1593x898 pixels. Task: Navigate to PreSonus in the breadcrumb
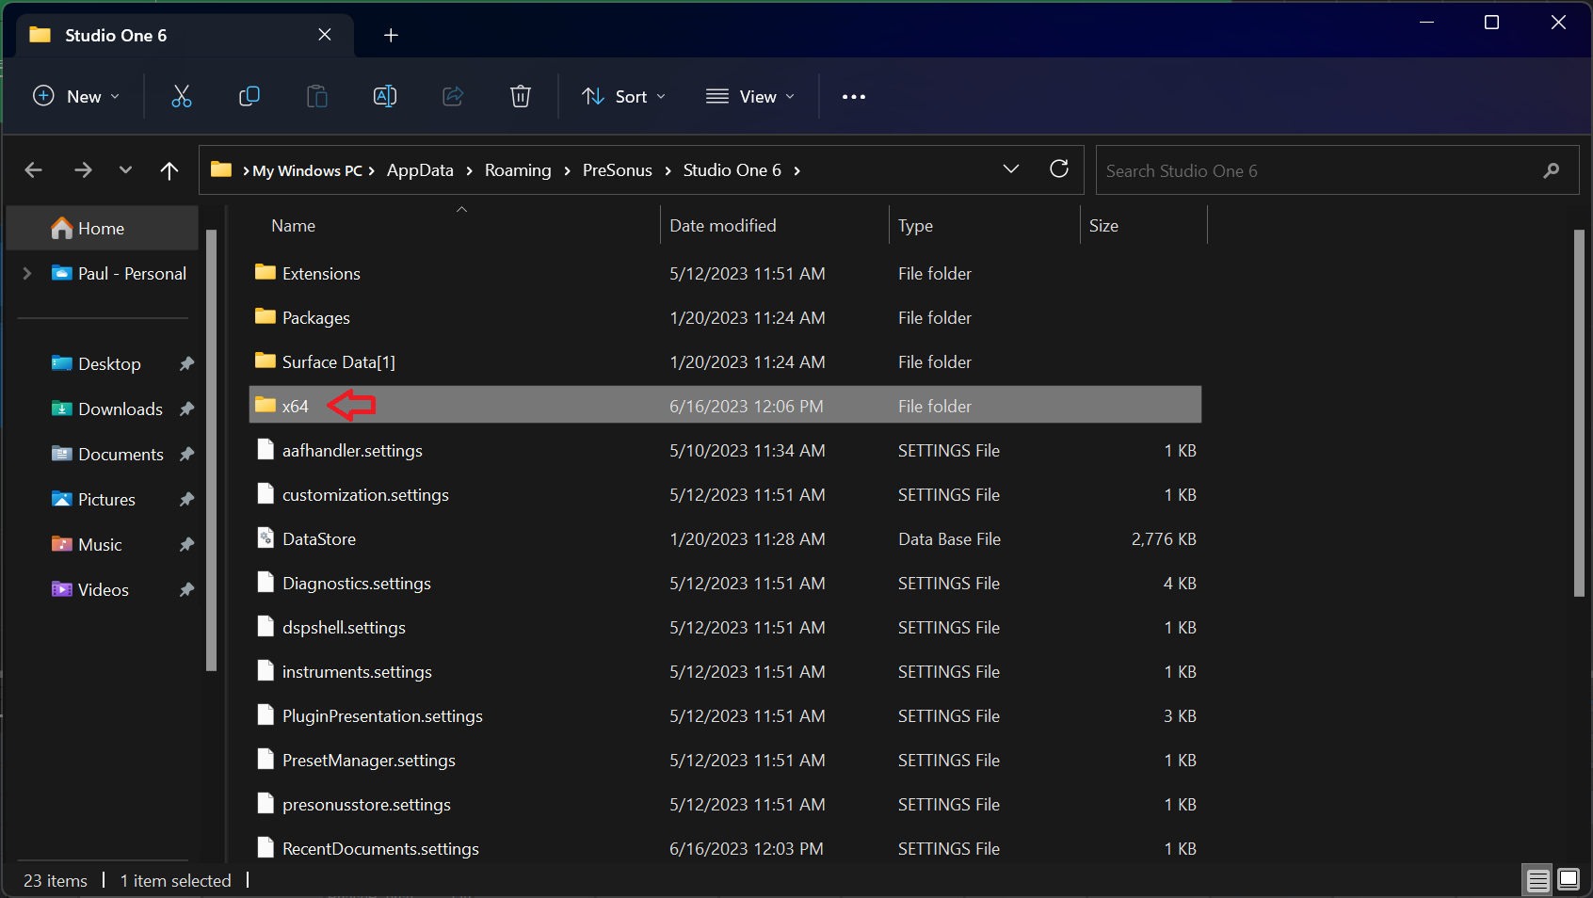pos(618,170)
